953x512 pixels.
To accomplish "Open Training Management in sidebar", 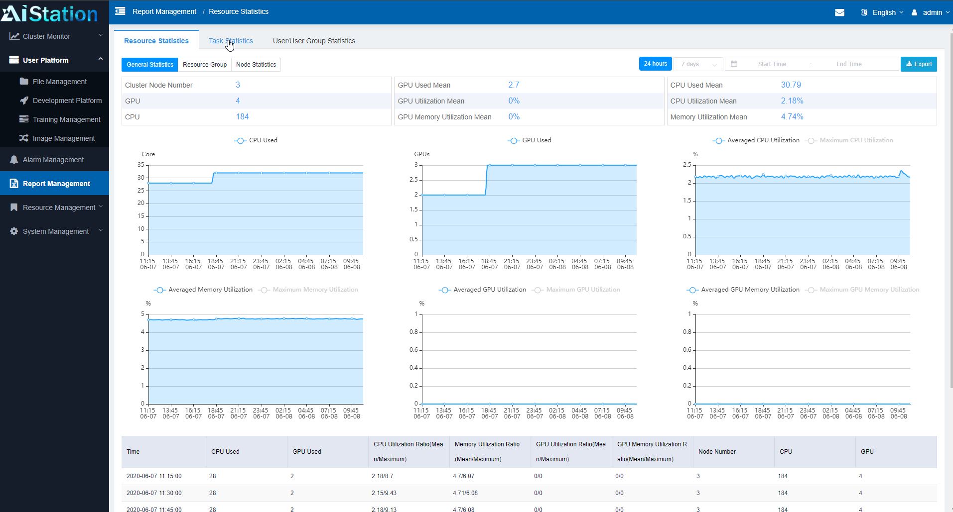I will (66, 119).
